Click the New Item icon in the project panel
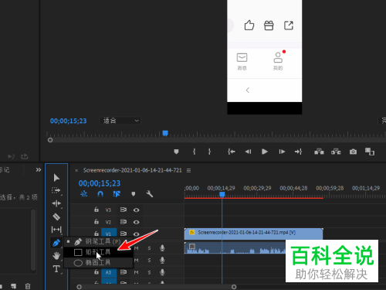The image size is (386, 290). (14, 286)
